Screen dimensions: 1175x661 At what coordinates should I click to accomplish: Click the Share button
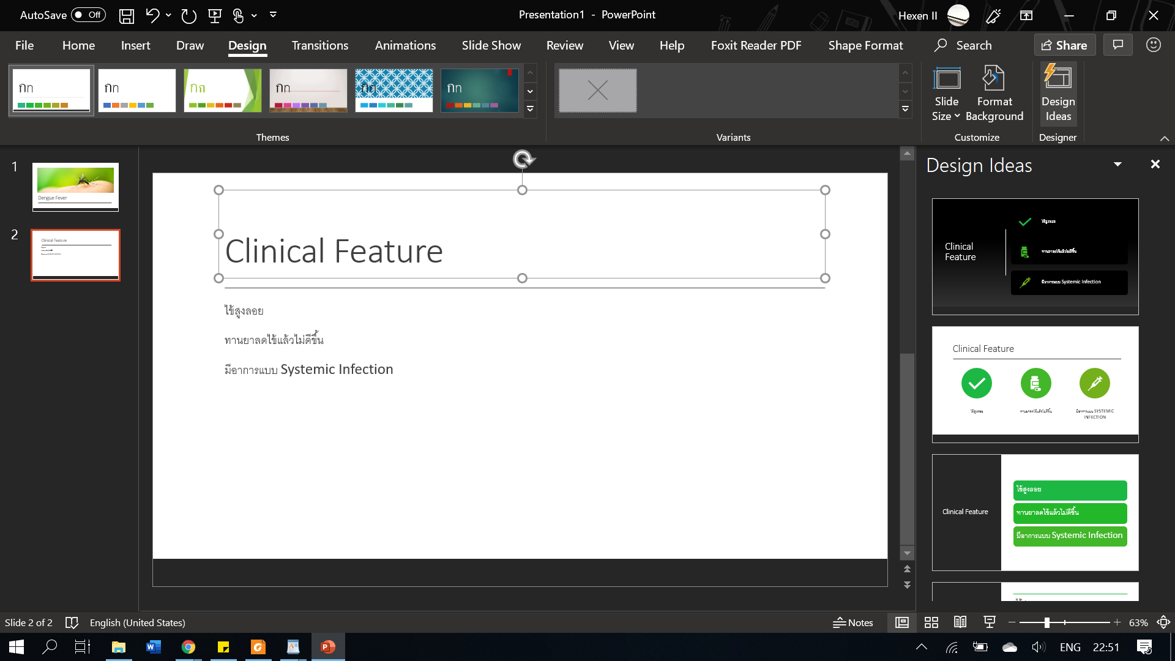click(1064, 45)
